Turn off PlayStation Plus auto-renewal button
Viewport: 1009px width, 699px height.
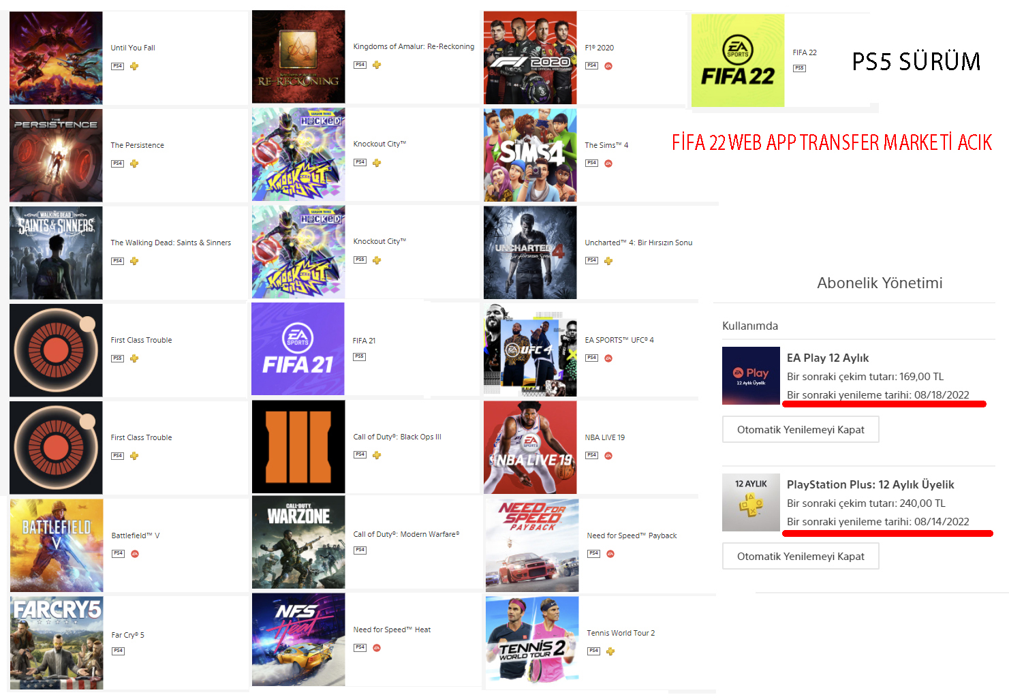tap(801, 556)
